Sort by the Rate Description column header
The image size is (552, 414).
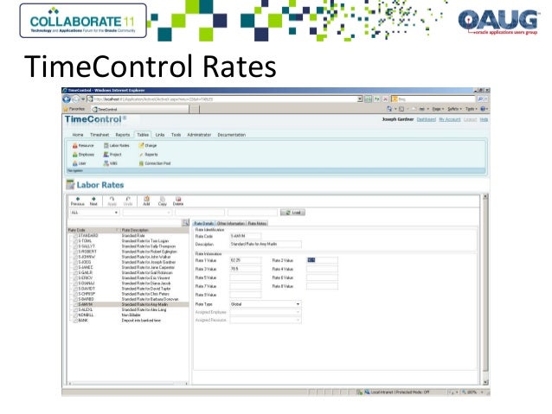pyautogui.click(x=155, y=230)
